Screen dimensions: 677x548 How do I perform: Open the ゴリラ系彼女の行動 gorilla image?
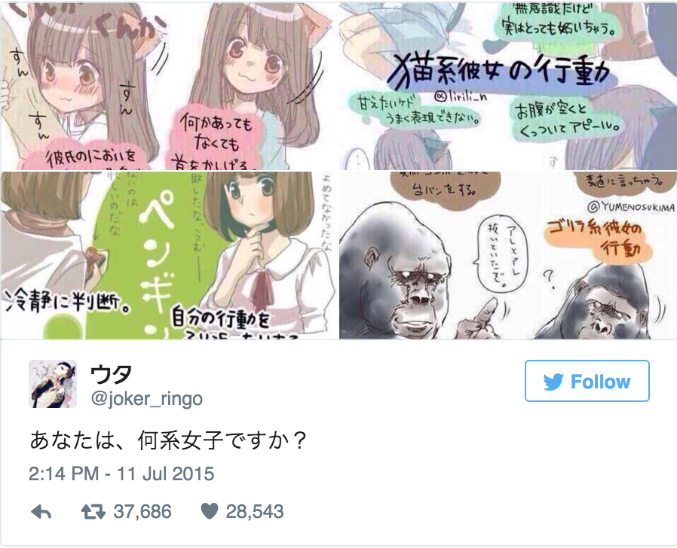508,255
